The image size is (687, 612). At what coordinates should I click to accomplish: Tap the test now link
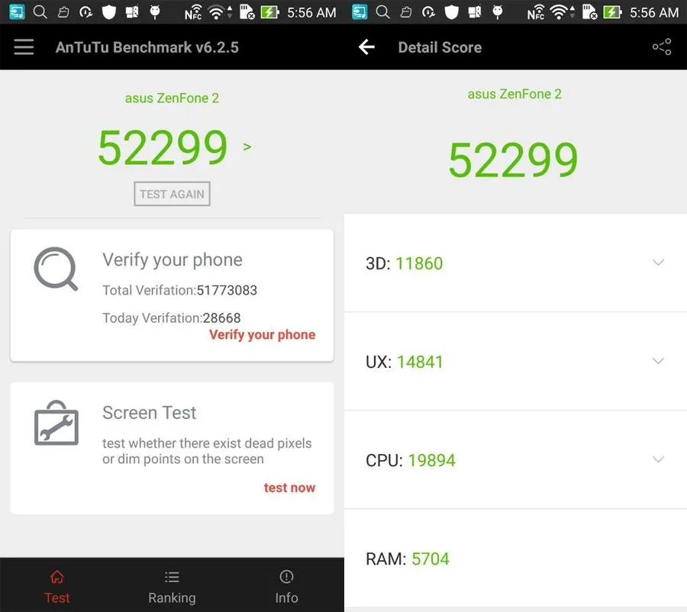289,488
